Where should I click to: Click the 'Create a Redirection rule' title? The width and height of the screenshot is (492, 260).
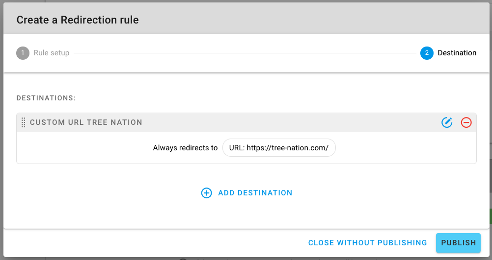coord(78,20)
